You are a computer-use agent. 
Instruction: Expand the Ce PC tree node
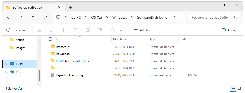tap(6, 64)
